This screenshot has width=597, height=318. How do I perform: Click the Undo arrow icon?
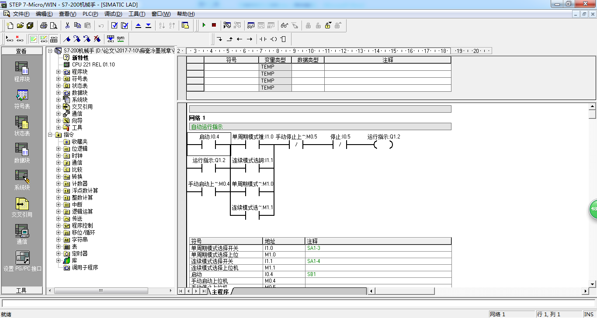click(x=101, y=25)
